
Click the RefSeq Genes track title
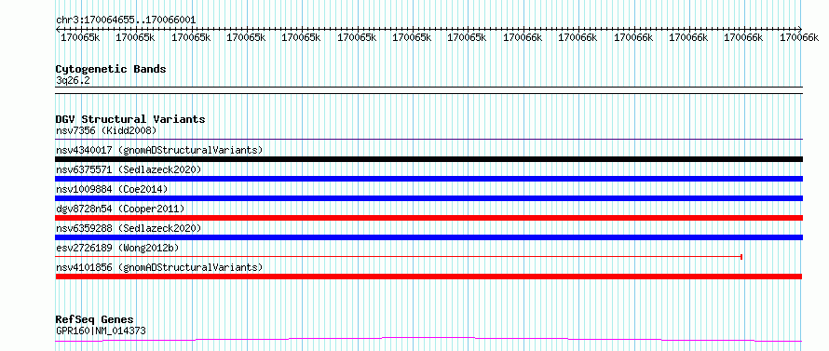coord(94,320)
